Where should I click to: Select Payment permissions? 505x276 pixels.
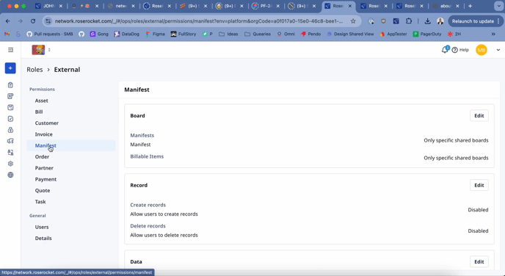coord(46,179)
